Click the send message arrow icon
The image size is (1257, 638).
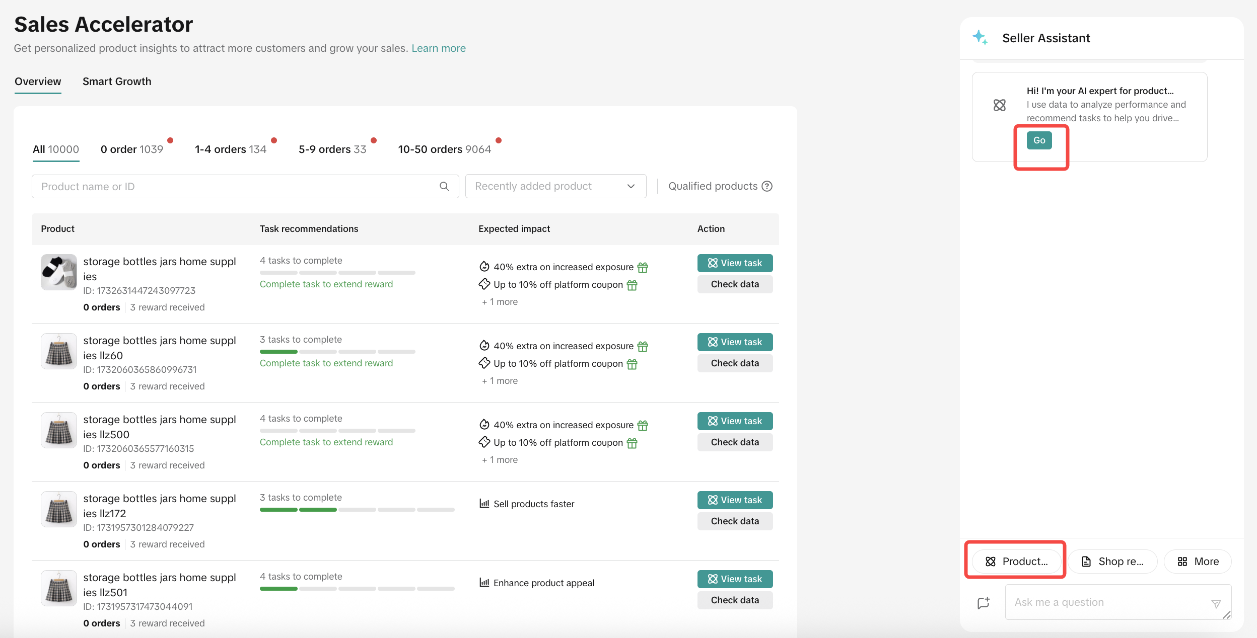(1216, 603)
